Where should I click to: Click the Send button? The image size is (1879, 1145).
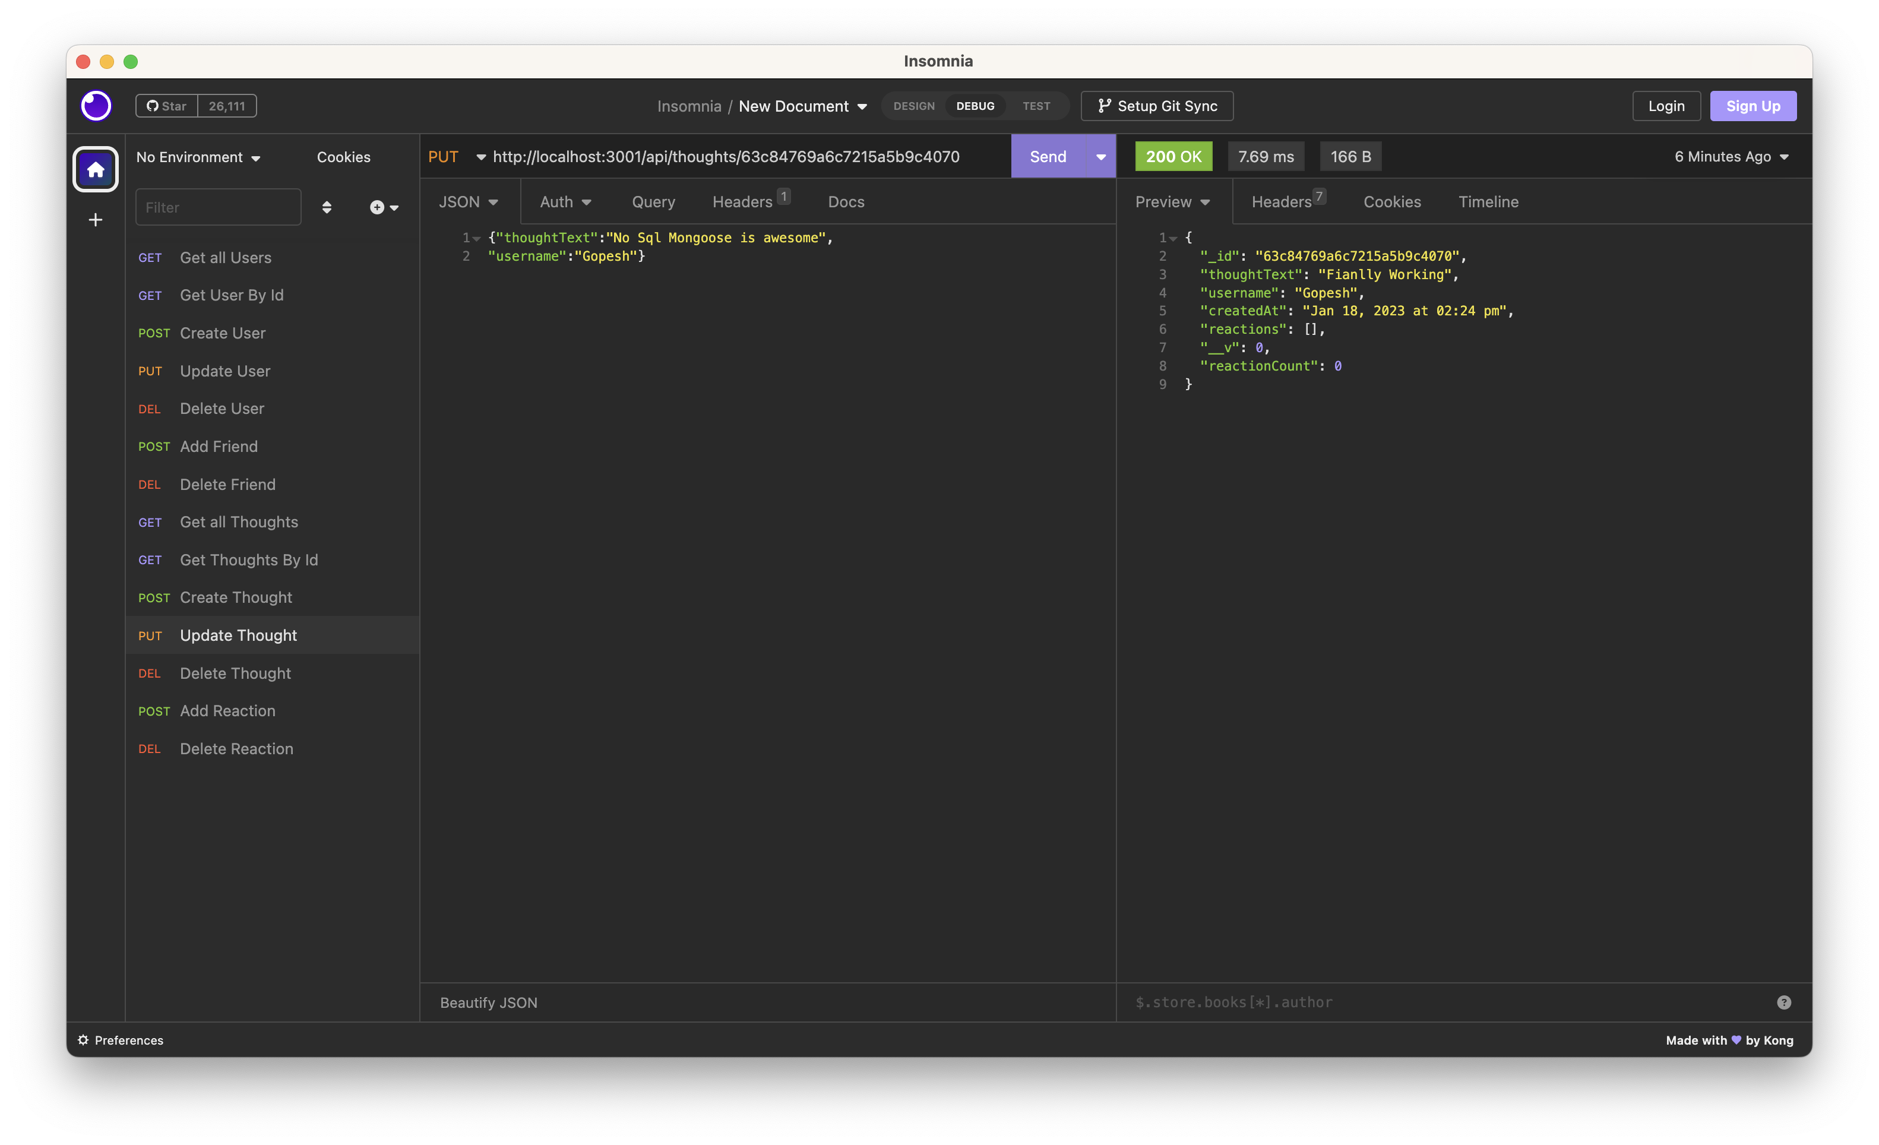(1048, 156)
